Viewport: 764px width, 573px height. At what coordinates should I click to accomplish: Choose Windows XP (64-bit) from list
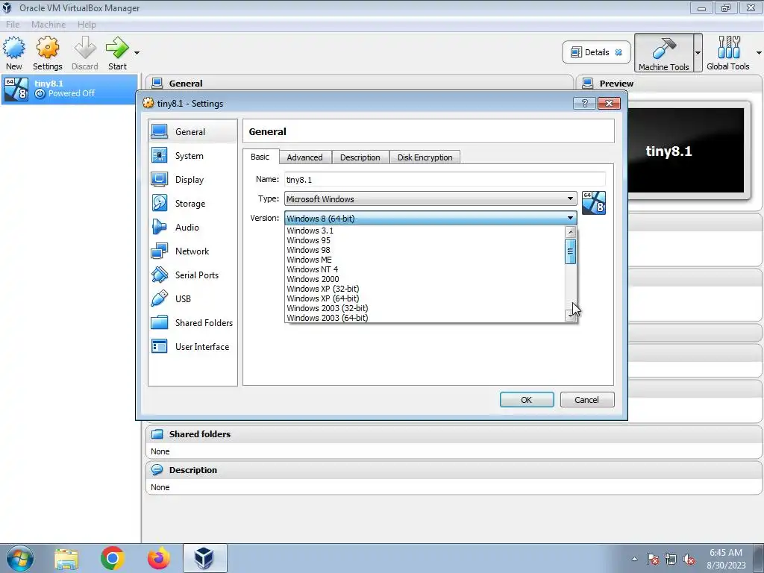[x=425, y=298]
